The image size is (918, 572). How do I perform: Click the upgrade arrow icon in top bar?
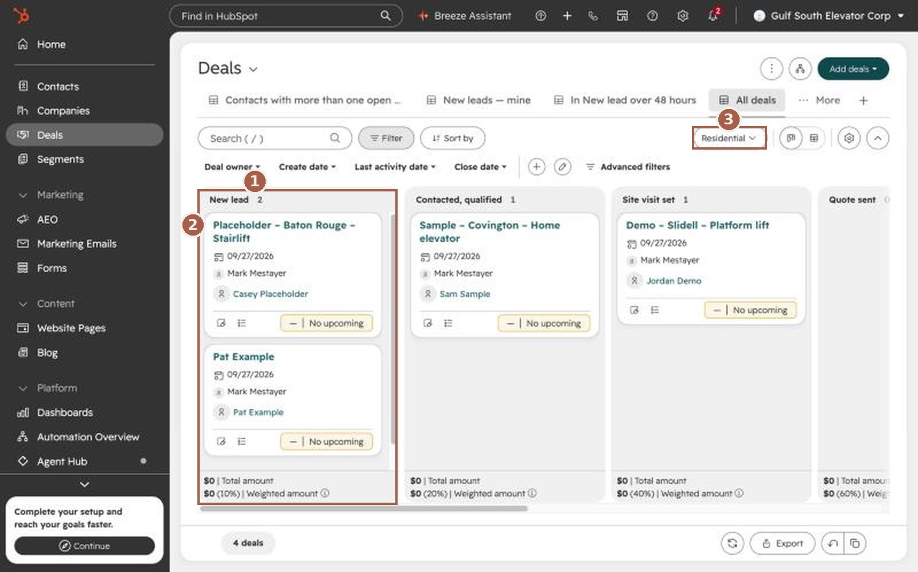540,16
